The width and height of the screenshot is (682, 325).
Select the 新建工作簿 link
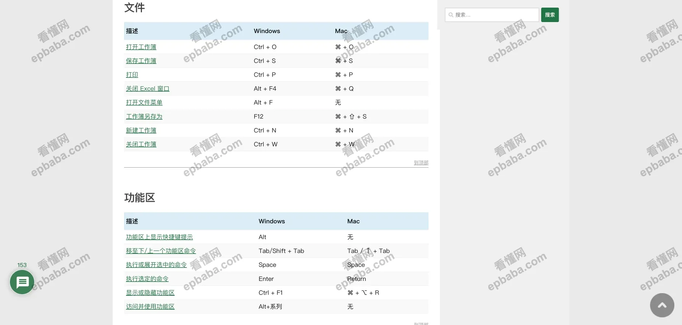[141, 130]
